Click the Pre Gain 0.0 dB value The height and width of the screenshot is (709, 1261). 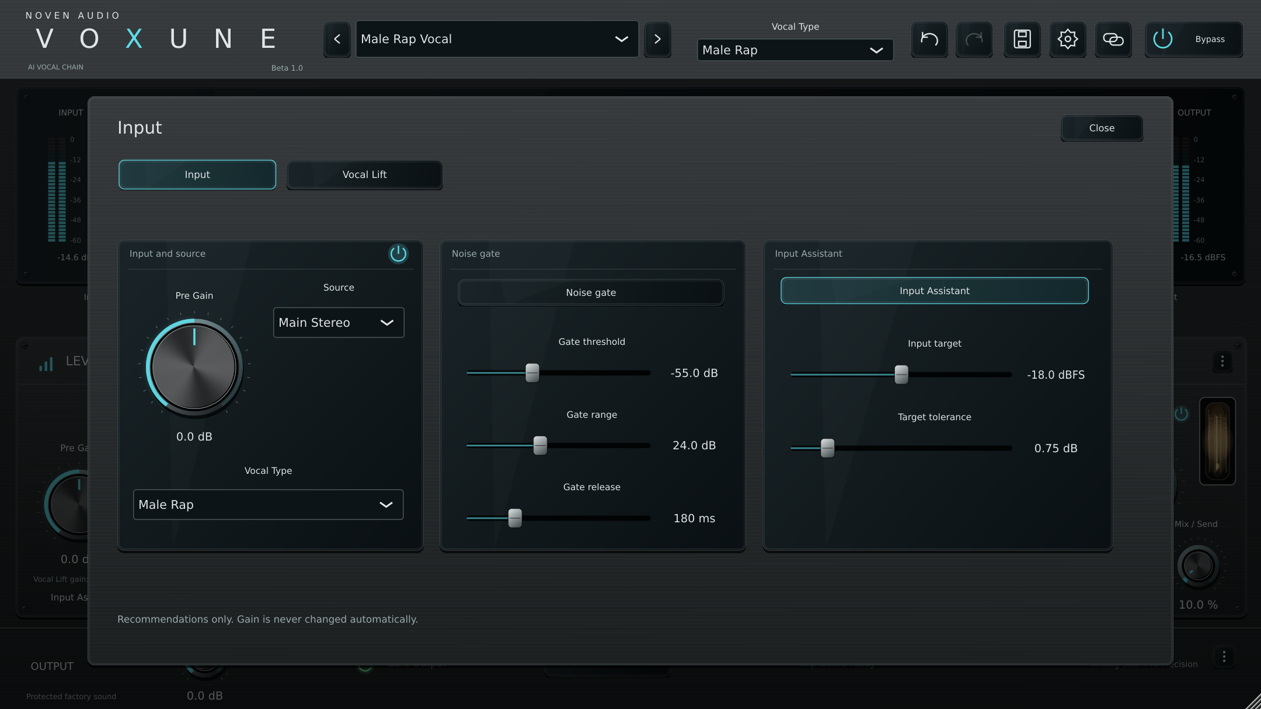click(194, 436)
